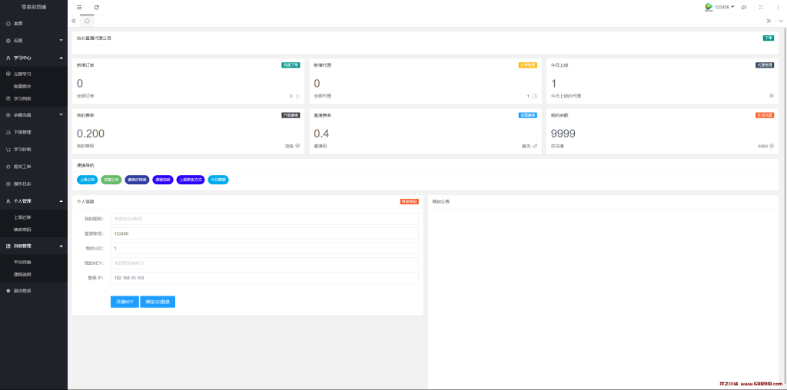Click the 绑定QQ登录 button
This screenshot has width=787, height=390.
pyautogui.click(x=158, y=302)
